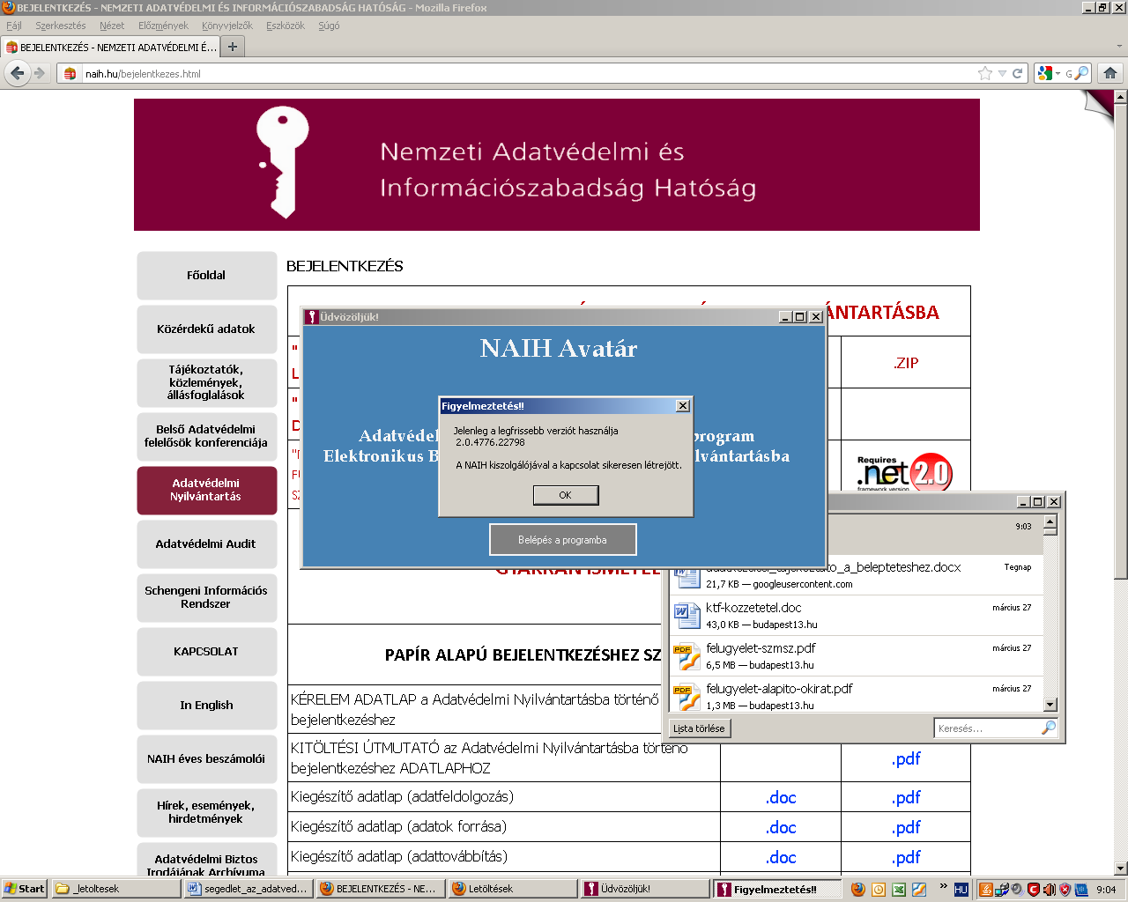Open the Eszközök menu
1128x902 pixels.
pyautogui.click(x=286, y=26)
